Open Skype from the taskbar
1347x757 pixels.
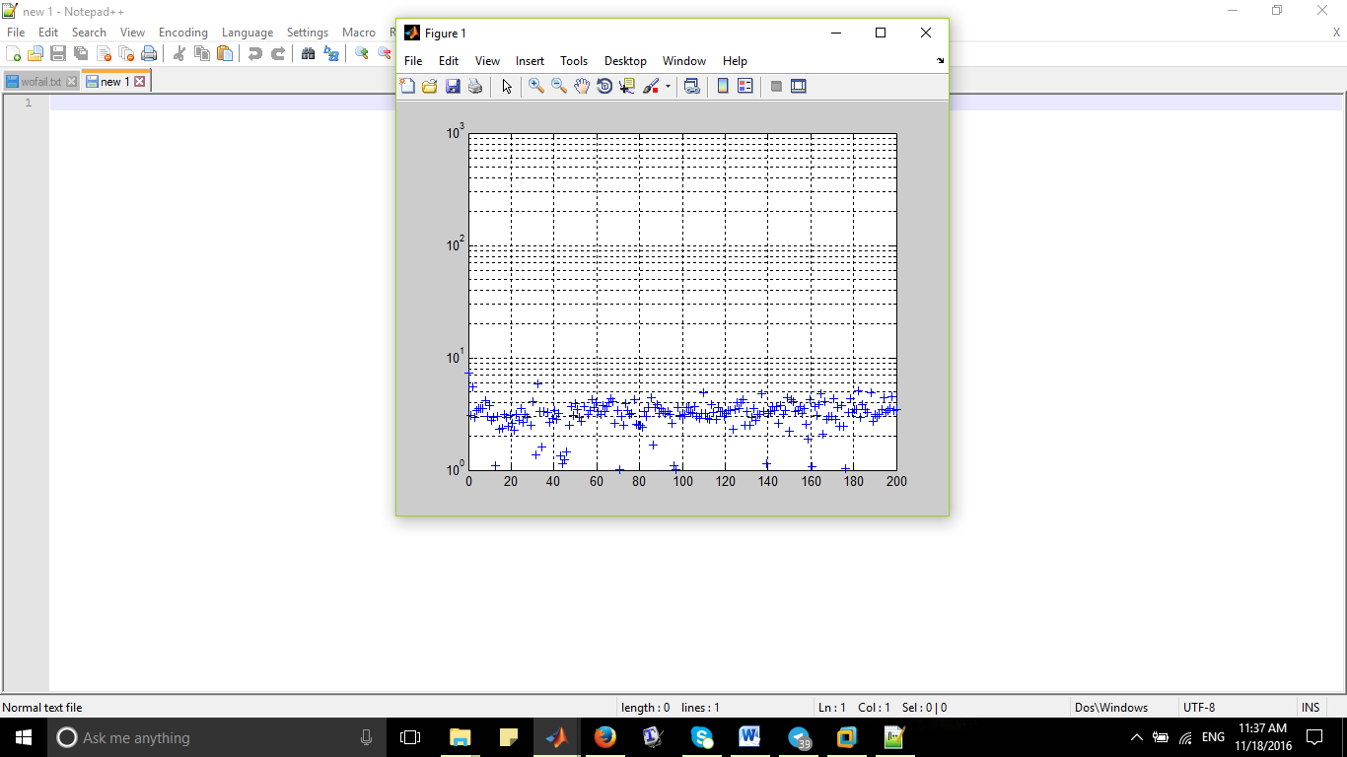[x=702, y=737]
